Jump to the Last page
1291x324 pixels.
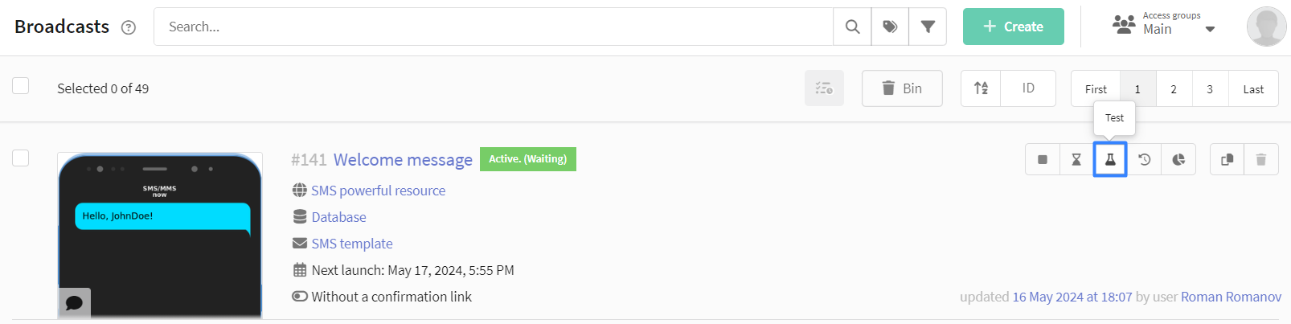(x=1253, y=88)
